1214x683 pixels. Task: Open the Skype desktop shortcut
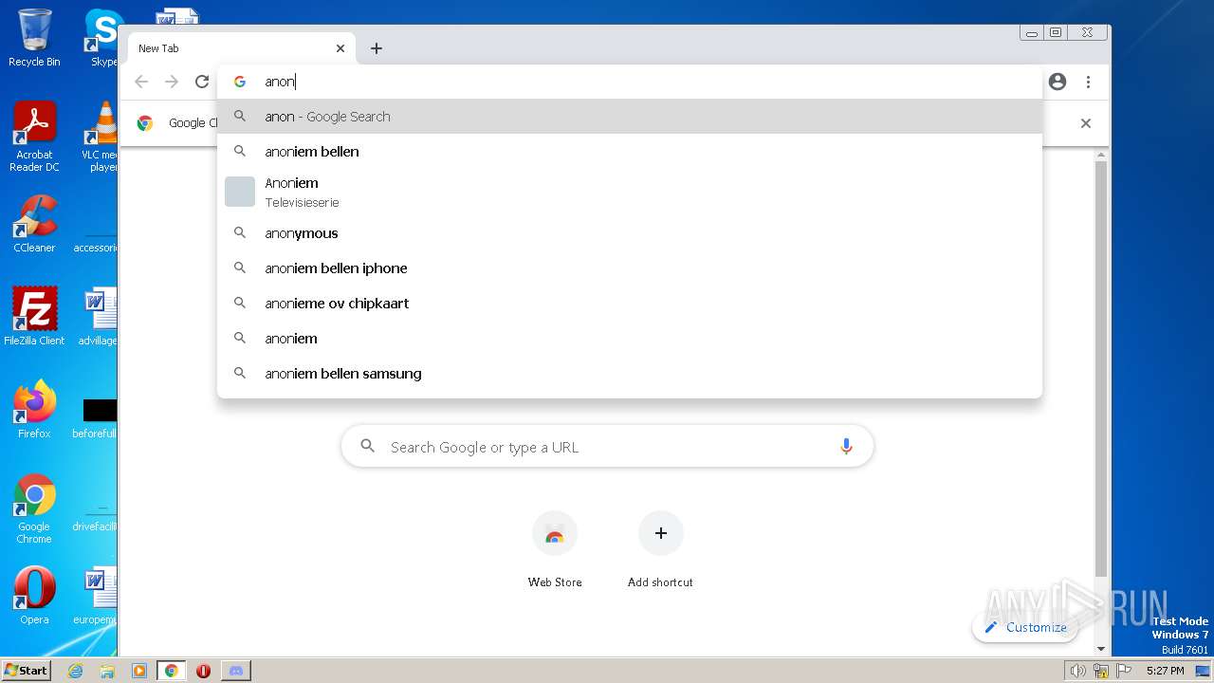point(102,38)
